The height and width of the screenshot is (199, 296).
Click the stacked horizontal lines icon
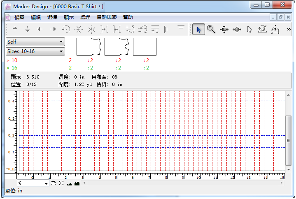pyautogui.click(x=181, y=27)
